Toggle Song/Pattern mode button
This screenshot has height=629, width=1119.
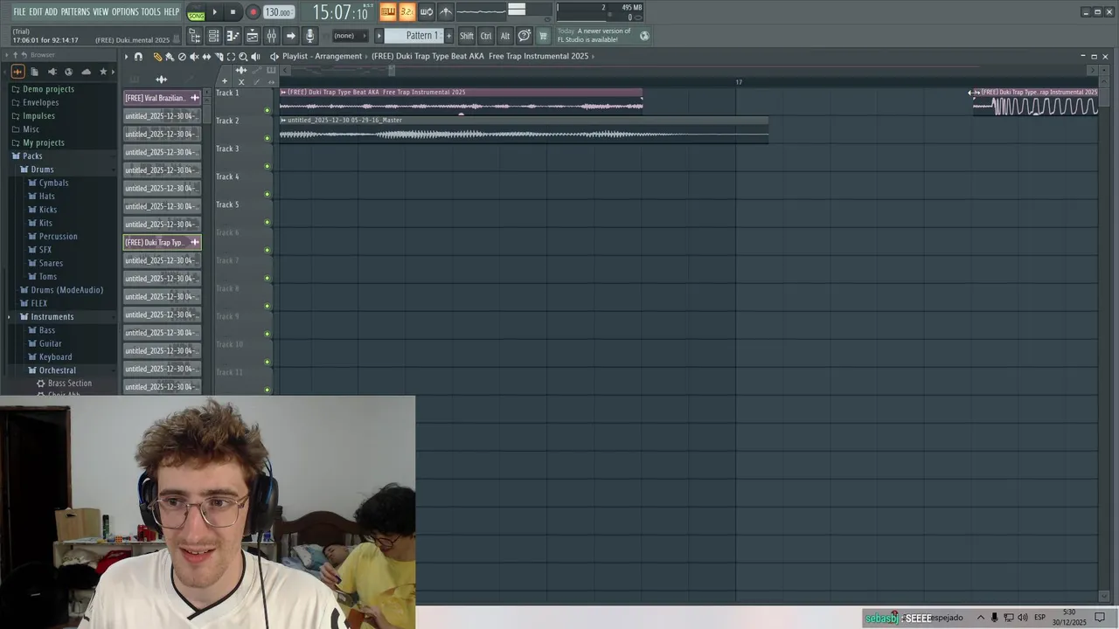[x=196, y=12]
